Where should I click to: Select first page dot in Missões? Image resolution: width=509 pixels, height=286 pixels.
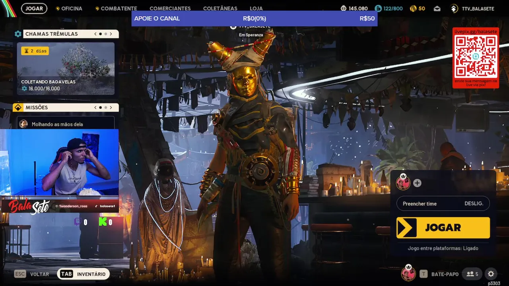(x=100, y=108)
